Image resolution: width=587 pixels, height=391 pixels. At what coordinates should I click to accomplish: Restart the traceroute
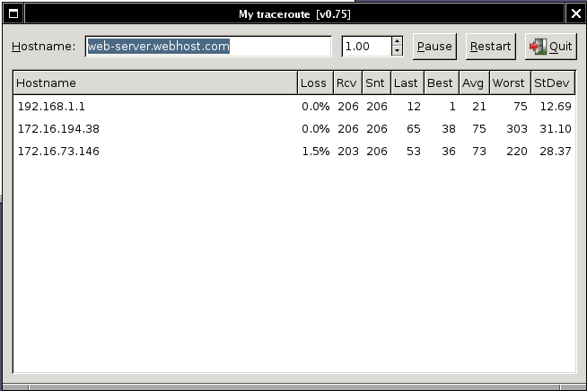[x=490, y=47]
